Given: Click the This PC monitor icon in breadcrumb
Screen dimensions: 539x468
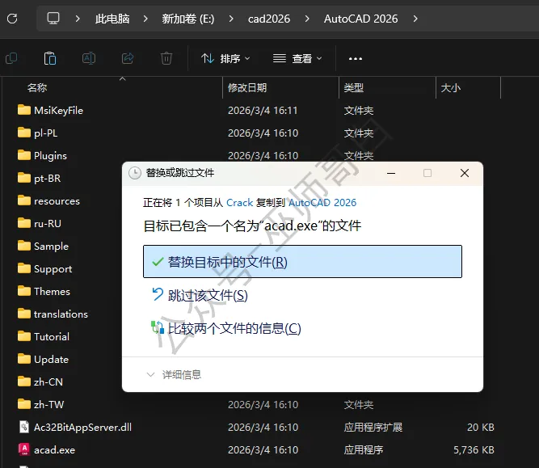Looking at the screenshot, I should (x=53, y=19).
